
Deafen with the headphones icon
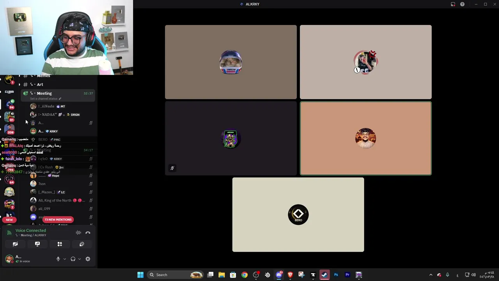[73, 259]
